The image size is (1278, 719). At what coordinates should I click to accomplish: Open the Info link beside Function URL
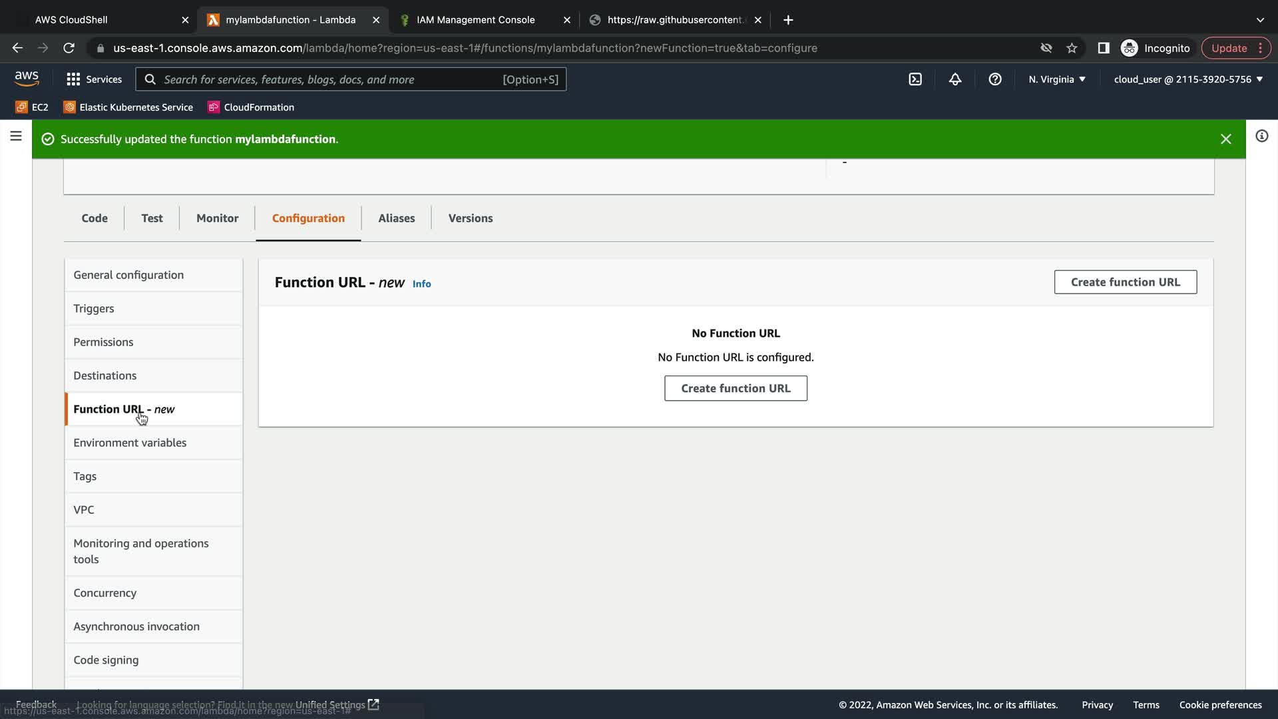click(x=421, y=284)
